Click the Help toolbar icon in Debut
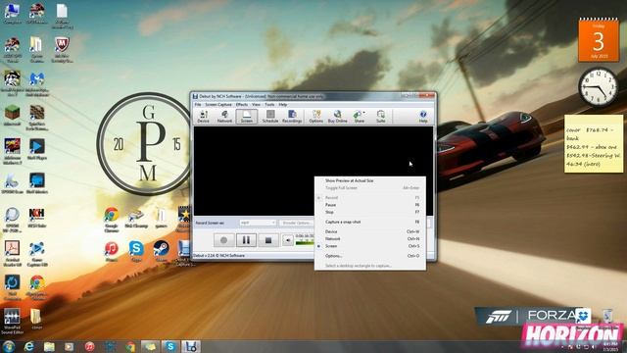This screenshot has height=353, width=627. (x=423, y=117)
